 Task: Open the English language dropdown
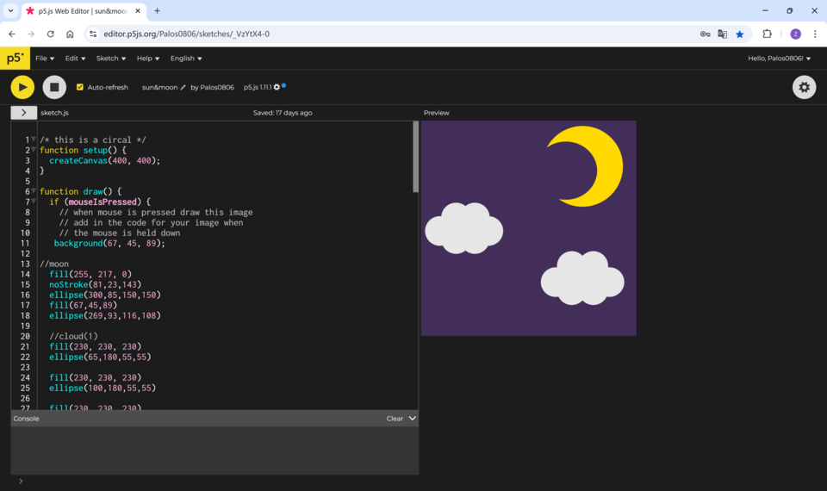[186, 59]
